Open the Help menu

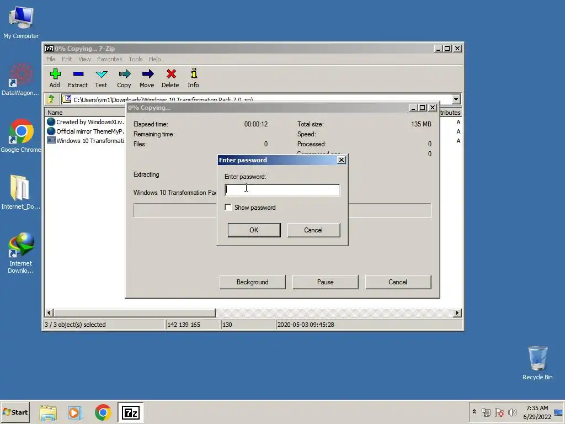click(x=155, y=59)
